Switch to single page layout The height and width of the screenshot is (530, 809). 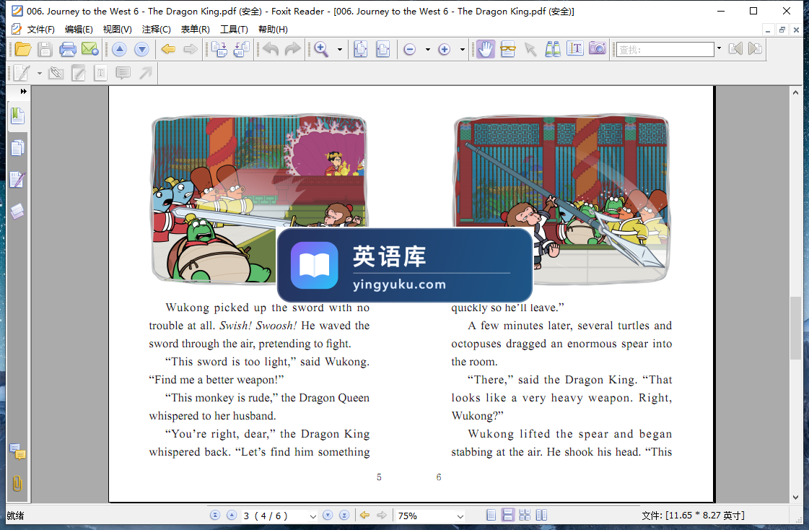[491, 515]
